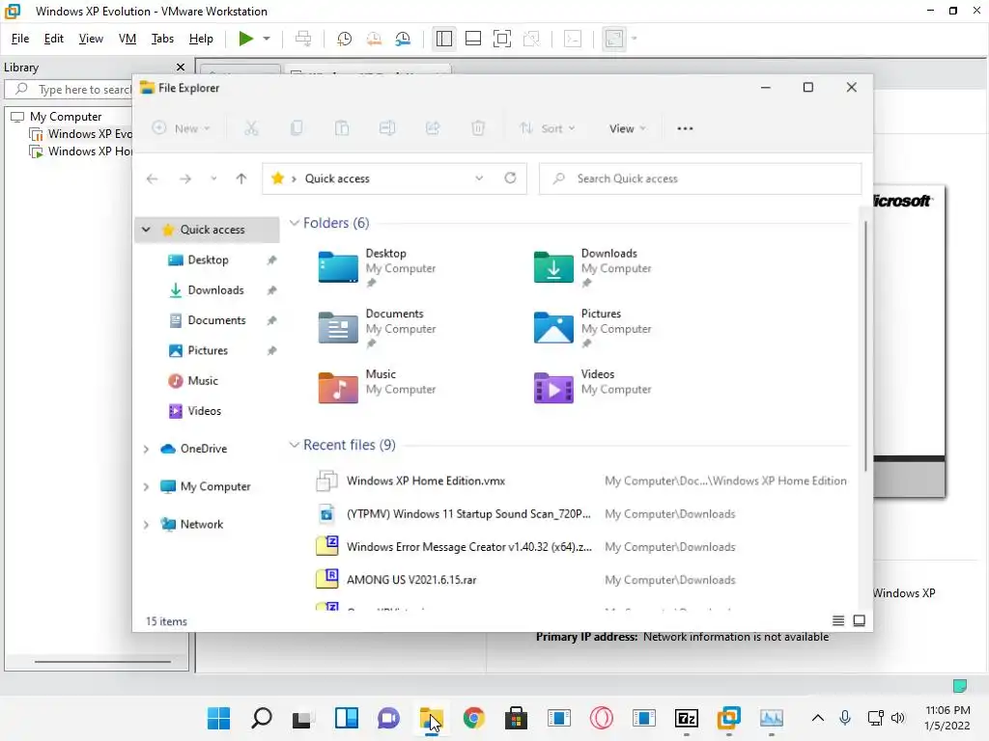Revert to snapshot using the VMware toolbar icon
989x741 pixels.
coord(374,39)
